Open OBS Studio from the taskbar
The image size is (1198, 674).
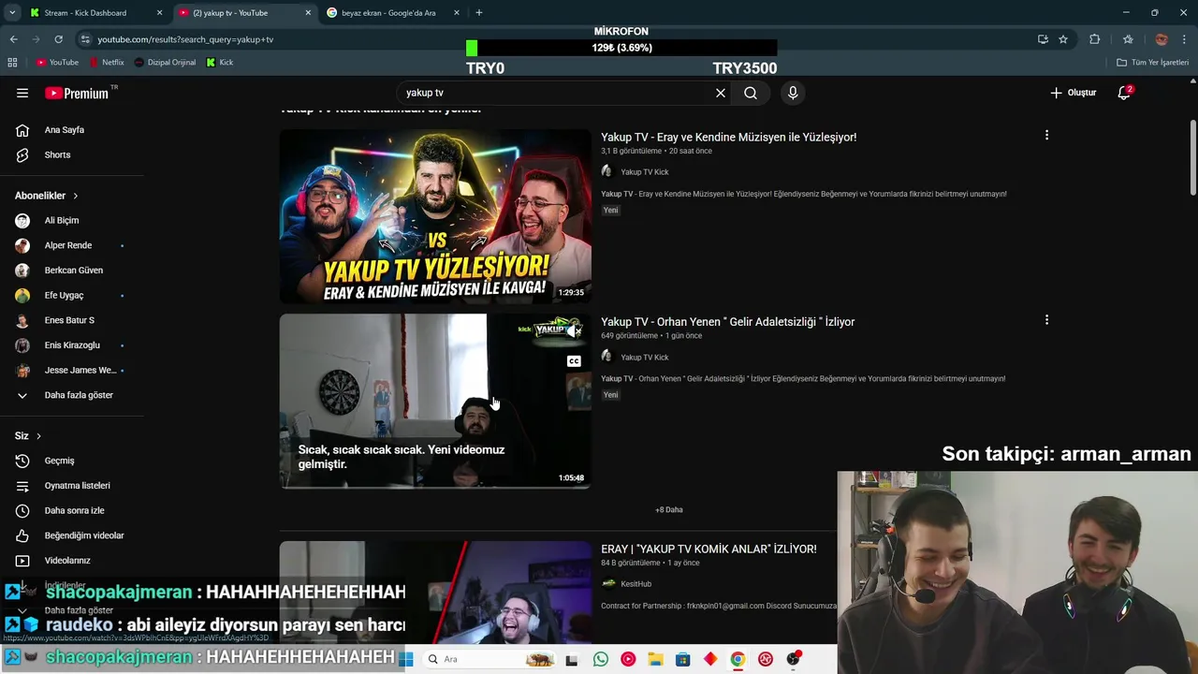click(794, 659)
